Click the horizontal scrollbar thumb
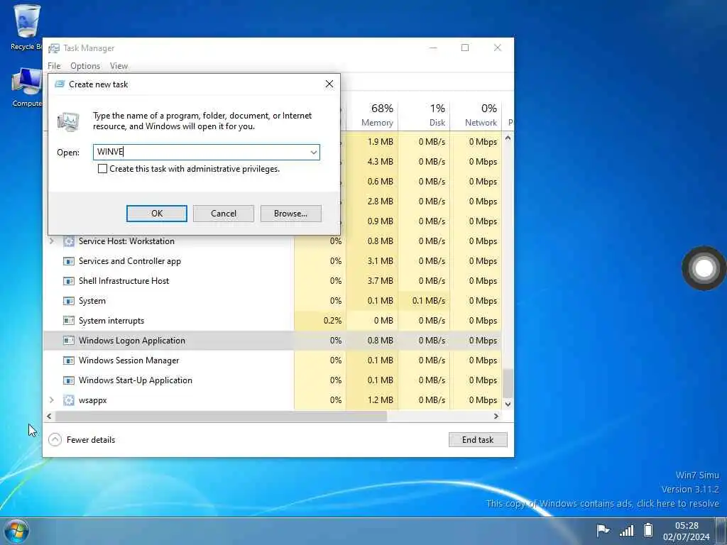Image resolution: width=727 pixels, height=545 pixels. (222, 416)
